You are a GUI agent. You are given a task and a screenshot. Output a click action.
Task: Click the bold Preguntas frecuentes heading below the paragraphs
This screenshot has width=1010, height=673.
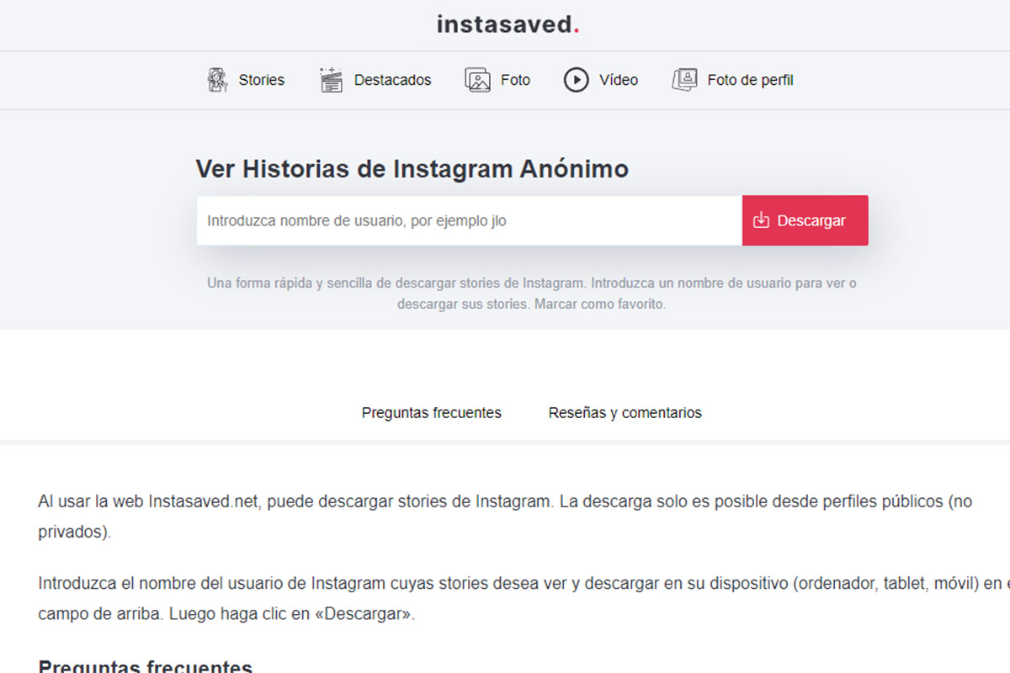146,665
